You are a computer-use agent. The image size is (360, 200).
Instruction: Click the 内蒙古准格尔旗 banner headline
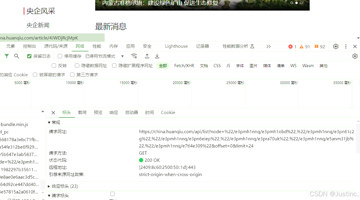tap(160, 3)
